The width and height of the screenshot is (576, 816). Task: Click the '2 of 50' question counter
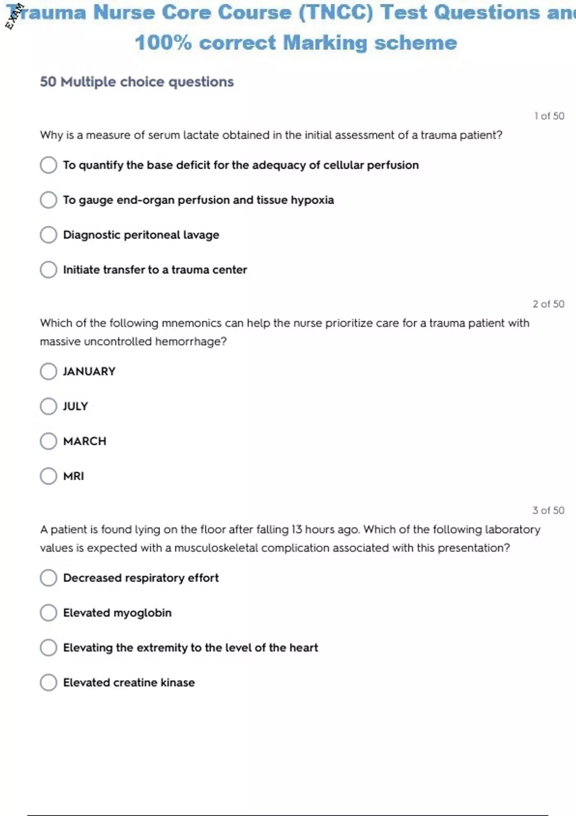[548, 304]
